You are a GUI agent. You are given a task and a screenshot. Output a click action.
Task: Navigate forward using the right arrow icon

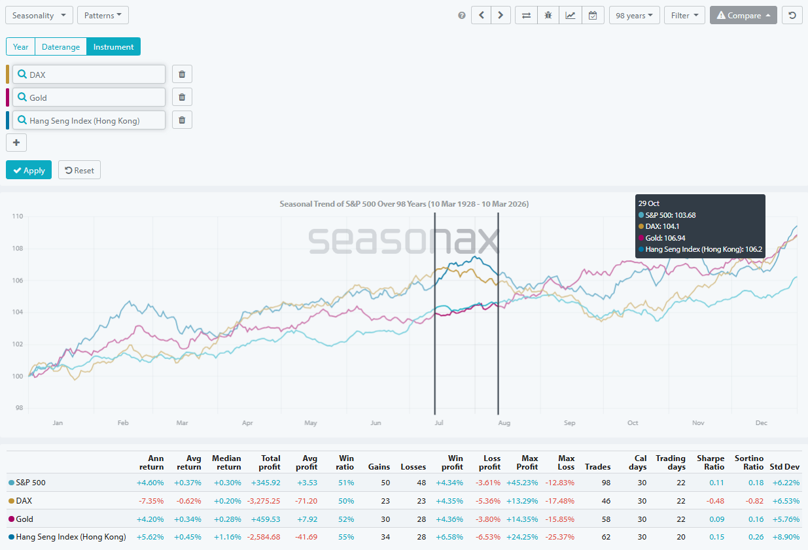[501, 15]
